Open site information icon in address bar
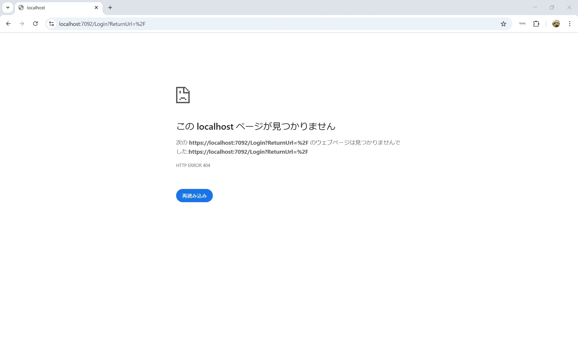This screenshot has height=343, width=578. pyautogui.click(x=51, y=24)
